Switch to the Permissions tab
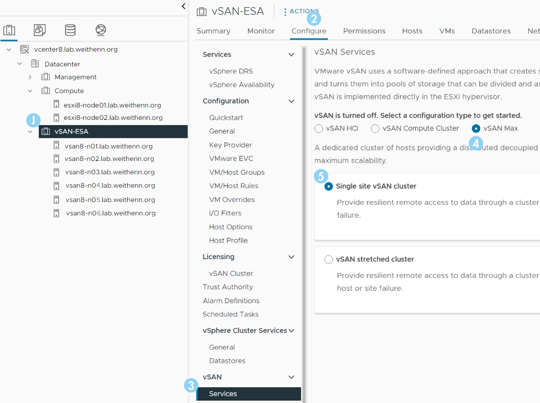Image resolution: width=540 pixels, height=403 pixels. pos(364,31)
